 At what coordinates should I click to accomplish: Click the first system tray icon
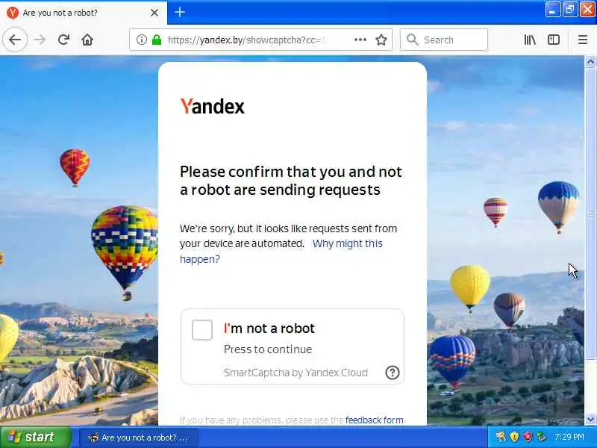(x=501, y=437)
